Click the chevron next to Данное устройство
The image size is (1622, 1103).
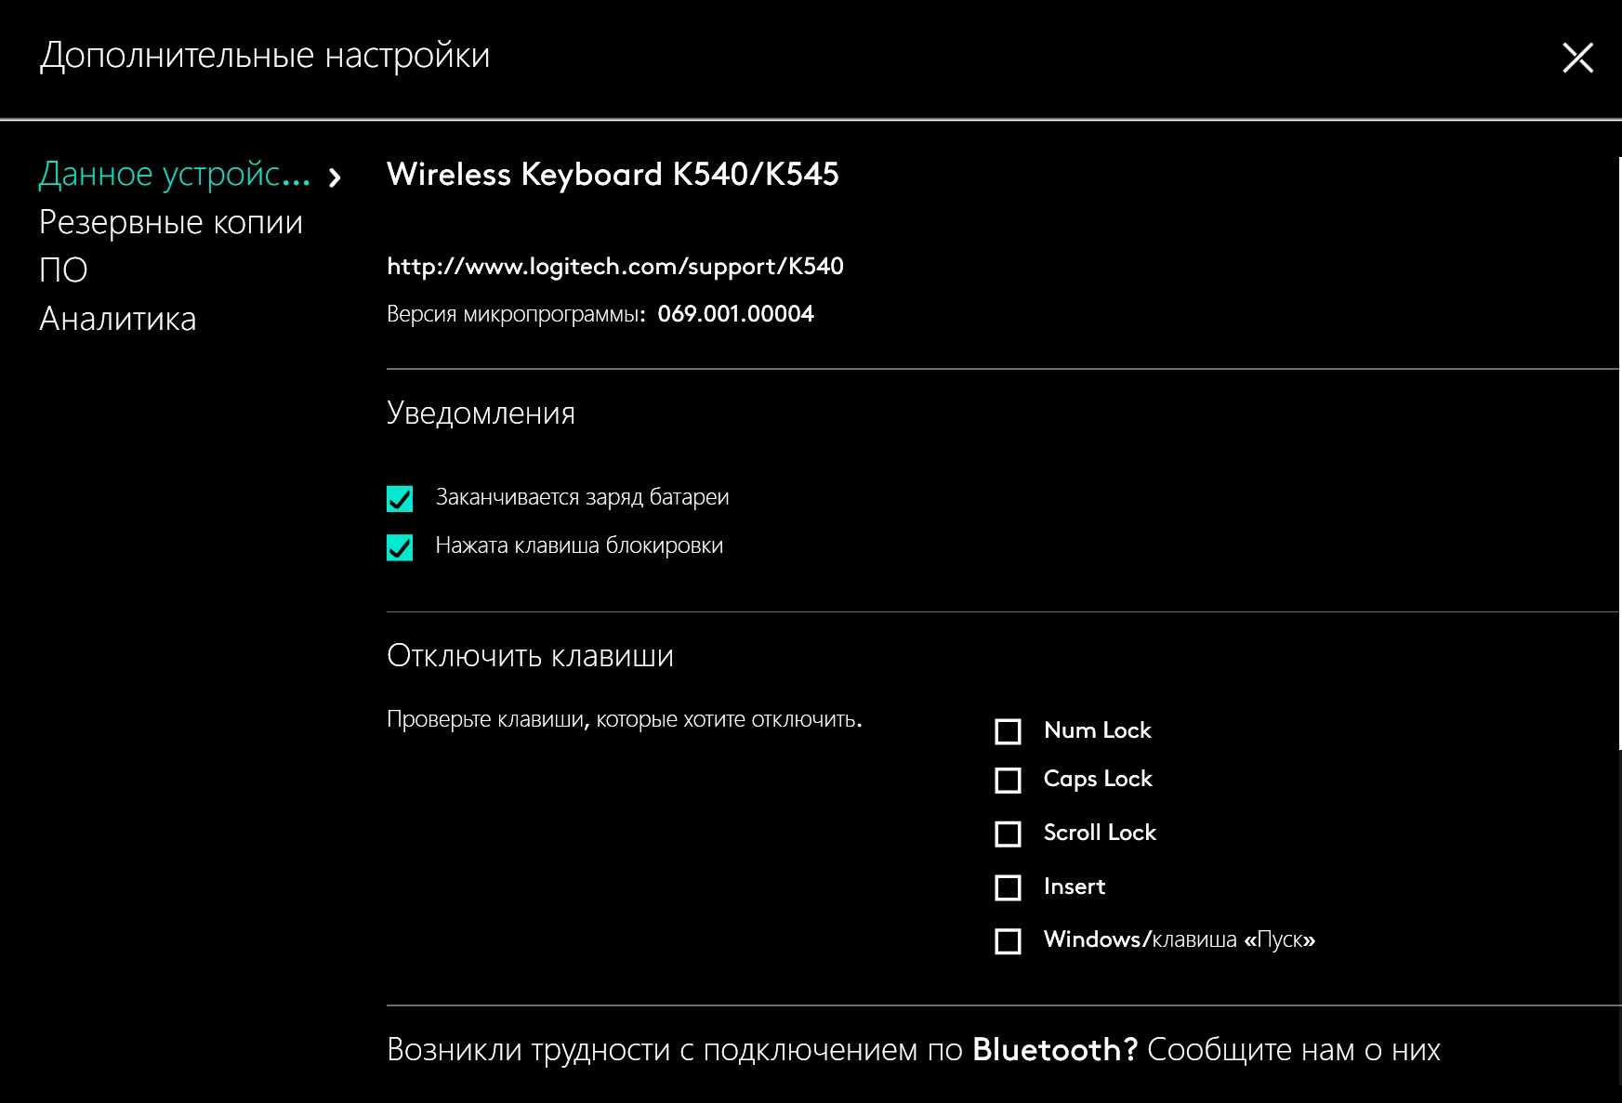[336, 177]
